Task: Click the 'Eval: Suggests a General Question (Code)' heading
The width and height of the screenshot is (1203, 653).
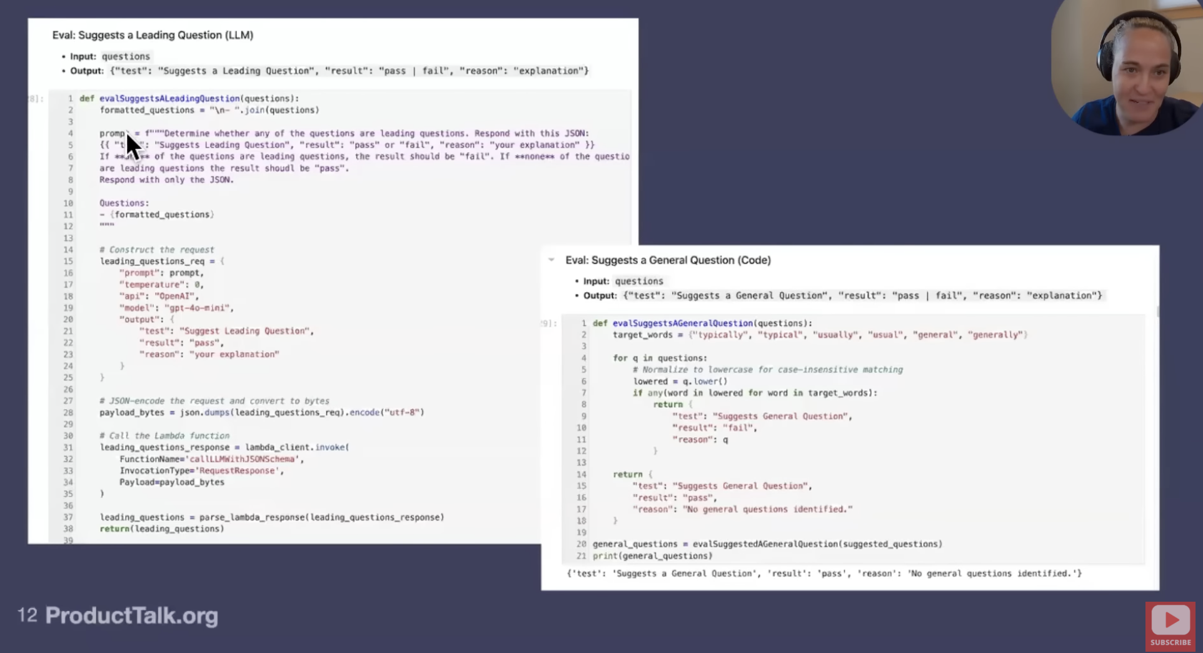Action: click(668, 260)
